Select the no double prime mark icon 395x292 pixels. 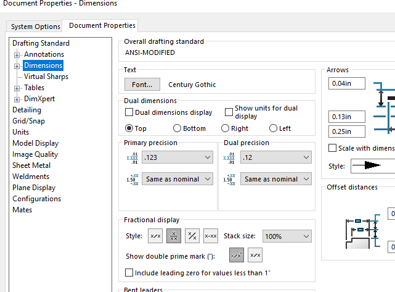tap(255, 255)
